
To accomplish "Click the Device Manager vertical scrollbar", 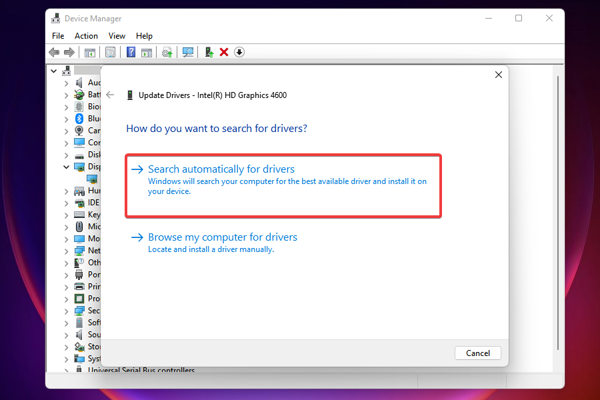I will click(x=558, y=213).
